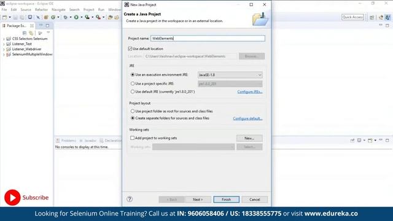The image size is (393, 221).
Task: Open the Search menu
Action: (74, 10)
